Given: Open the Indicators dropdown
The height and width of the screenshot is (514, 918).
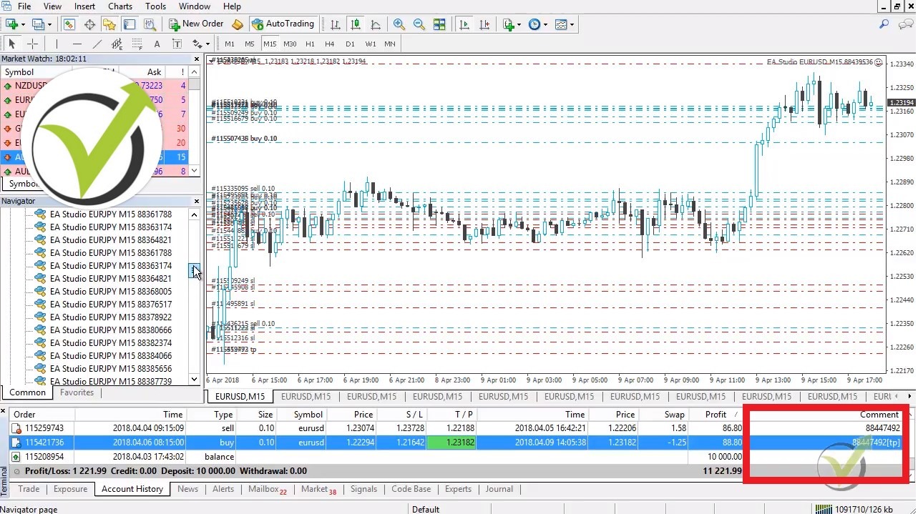Looking at the screenshot, I should (x=511, y=24).
